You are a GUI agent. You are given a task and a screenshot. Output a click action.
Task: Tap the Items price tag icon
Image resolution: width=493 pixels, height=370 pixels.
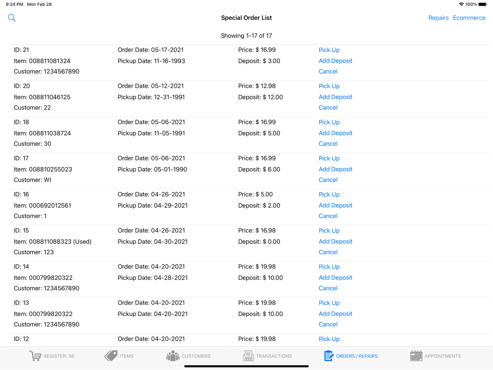111,356
